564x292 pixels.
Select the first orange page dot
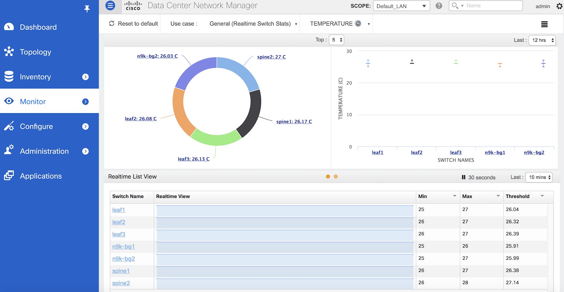[328, 177]
